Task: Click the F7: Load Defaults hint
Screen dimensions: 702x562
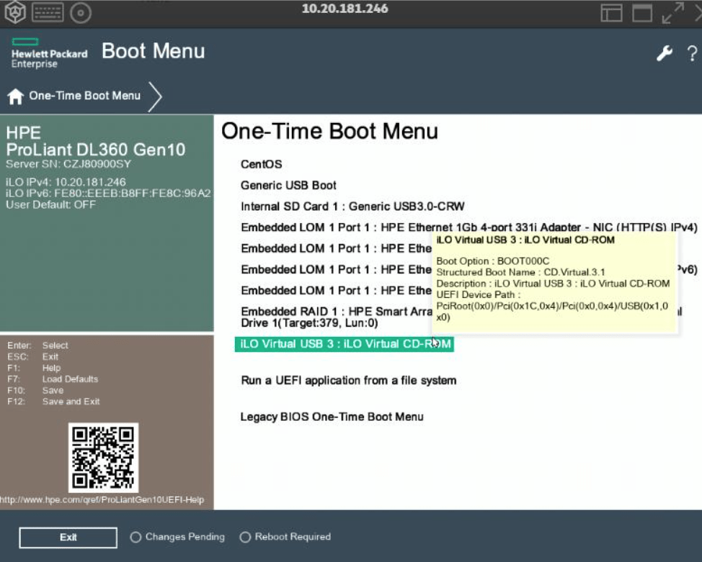Action: [x=53, y=379]
